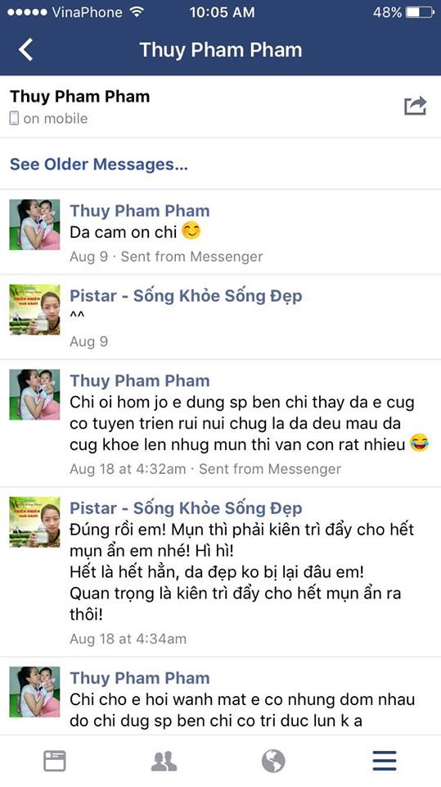Viewport: 441px width, 787px height.
Task: Tap the back arrow in header
Action: [25, 50]
